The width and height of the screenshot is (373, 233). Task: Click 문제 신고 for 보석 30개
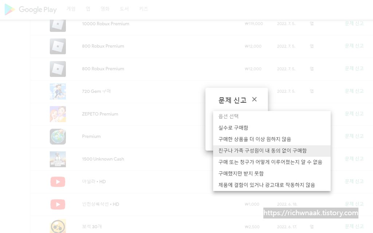click(x=354, y=226)
